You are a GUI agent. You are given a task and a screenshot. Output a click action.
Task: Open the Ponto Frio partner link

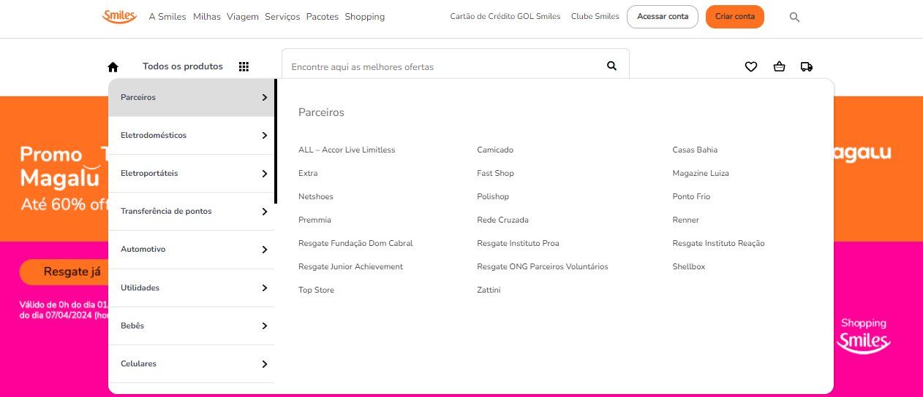click(691, 196)
